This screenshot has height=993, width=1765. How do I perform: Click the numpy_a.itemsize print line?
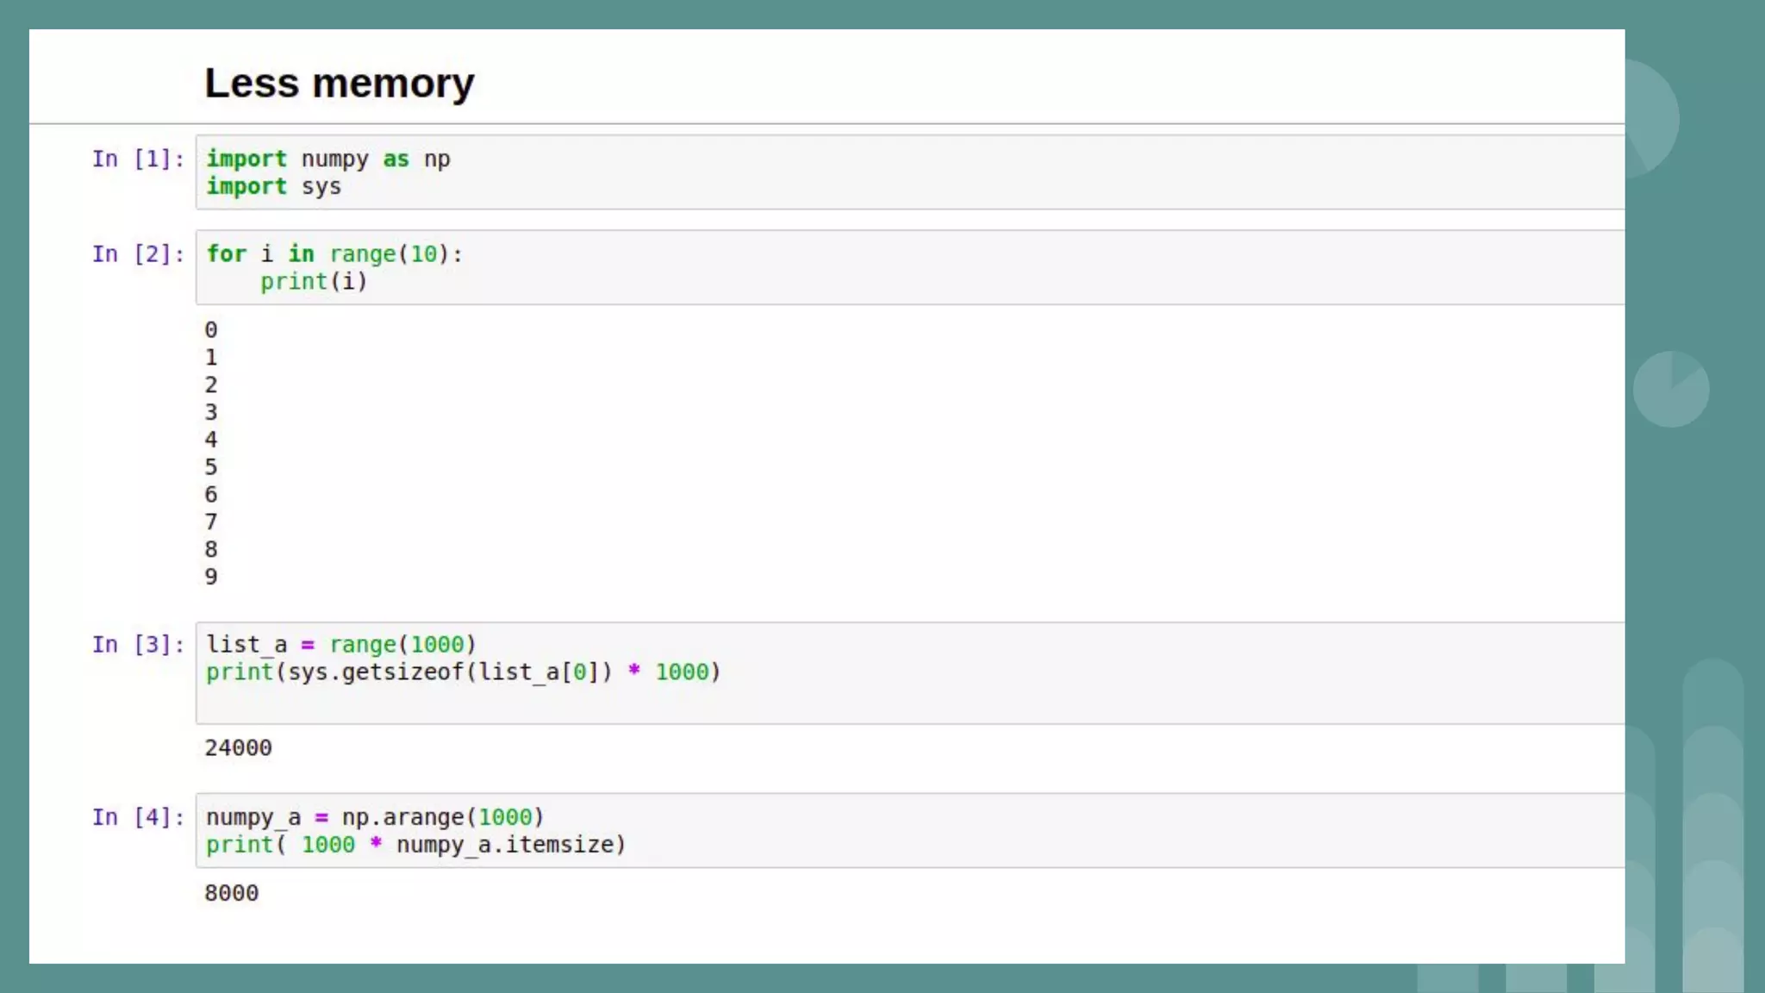(415, 845)
